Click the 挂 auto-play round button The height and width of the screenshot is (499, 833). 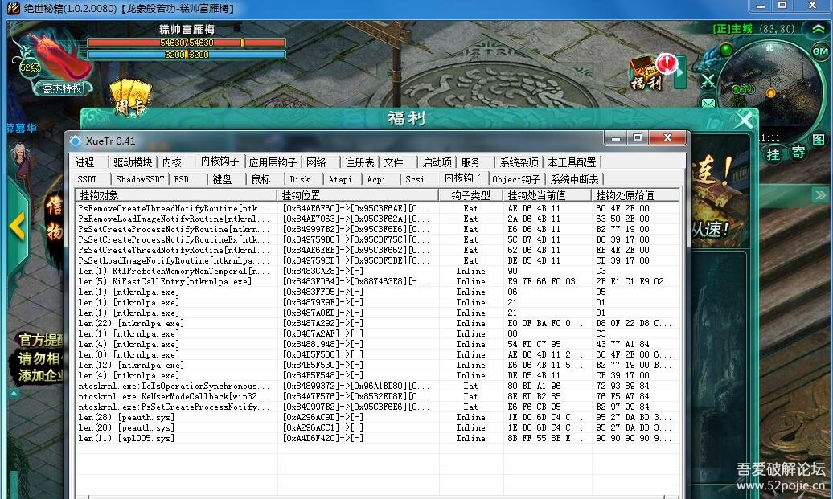(773, 154)
